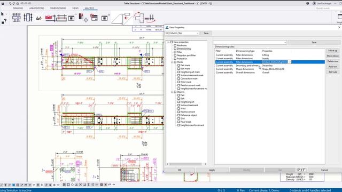Viewport: 342px width, 192px height.
Task: Tick the Dimensioning checkbox
Action: (x=175, y=49)
